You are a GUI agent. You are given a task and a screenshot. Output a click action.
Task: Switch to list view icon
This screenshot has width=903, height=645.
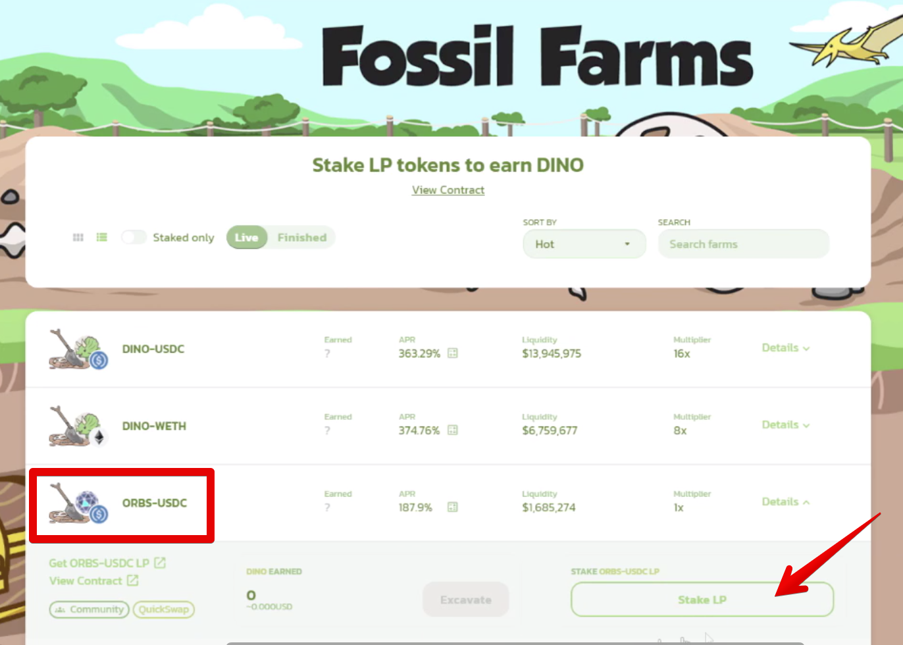102,238
